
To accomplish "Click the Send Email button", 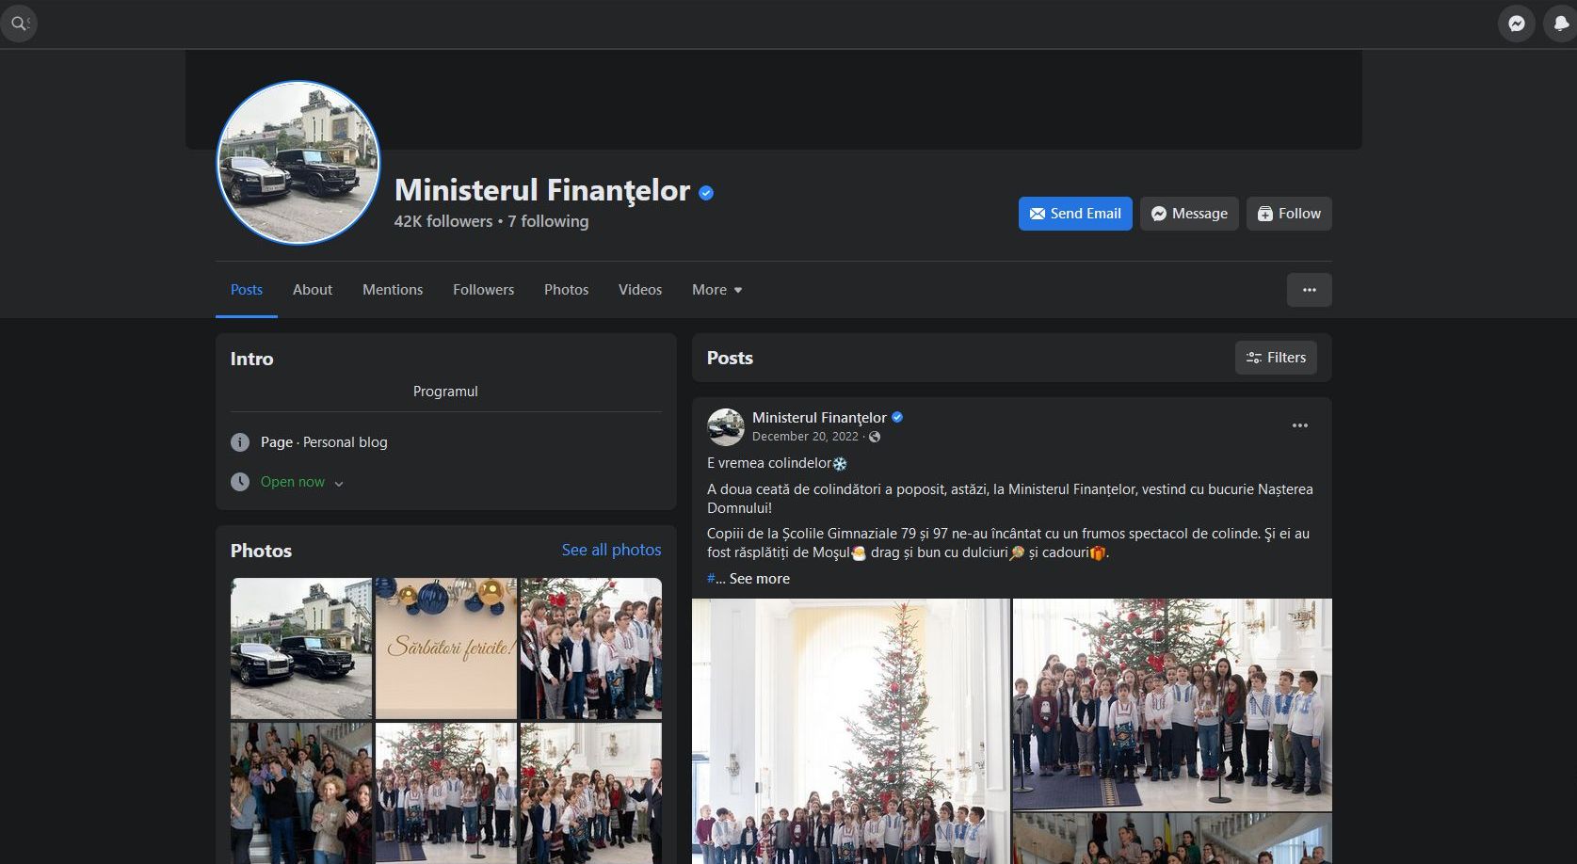I will point(1075,214).
